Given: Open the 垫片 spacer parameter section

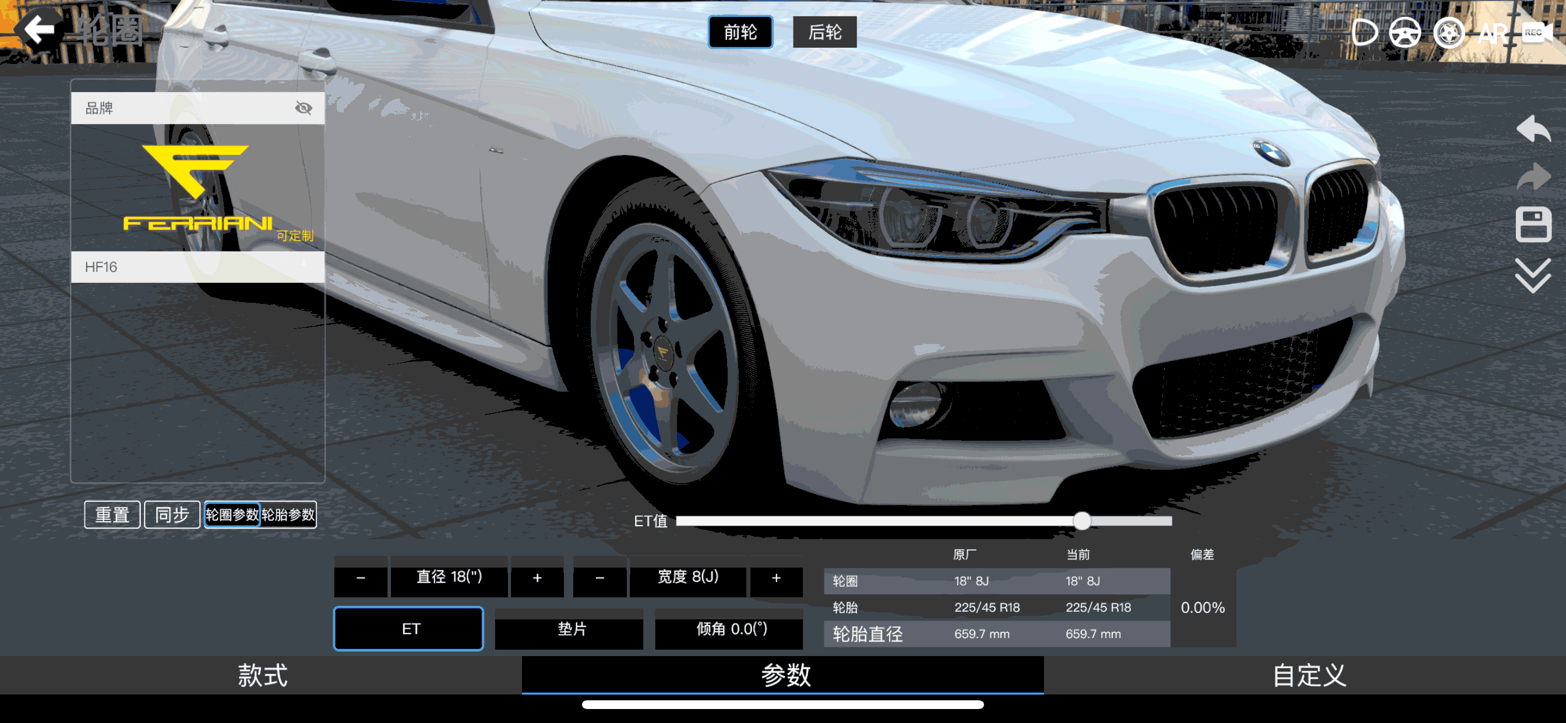Looking at the screenshot, I should [x=569, y=630].
